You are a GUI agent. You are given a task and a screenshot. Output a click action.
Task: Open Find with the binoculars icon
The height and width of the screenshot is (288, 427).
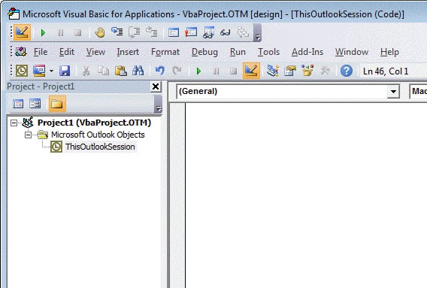[138, 71]
